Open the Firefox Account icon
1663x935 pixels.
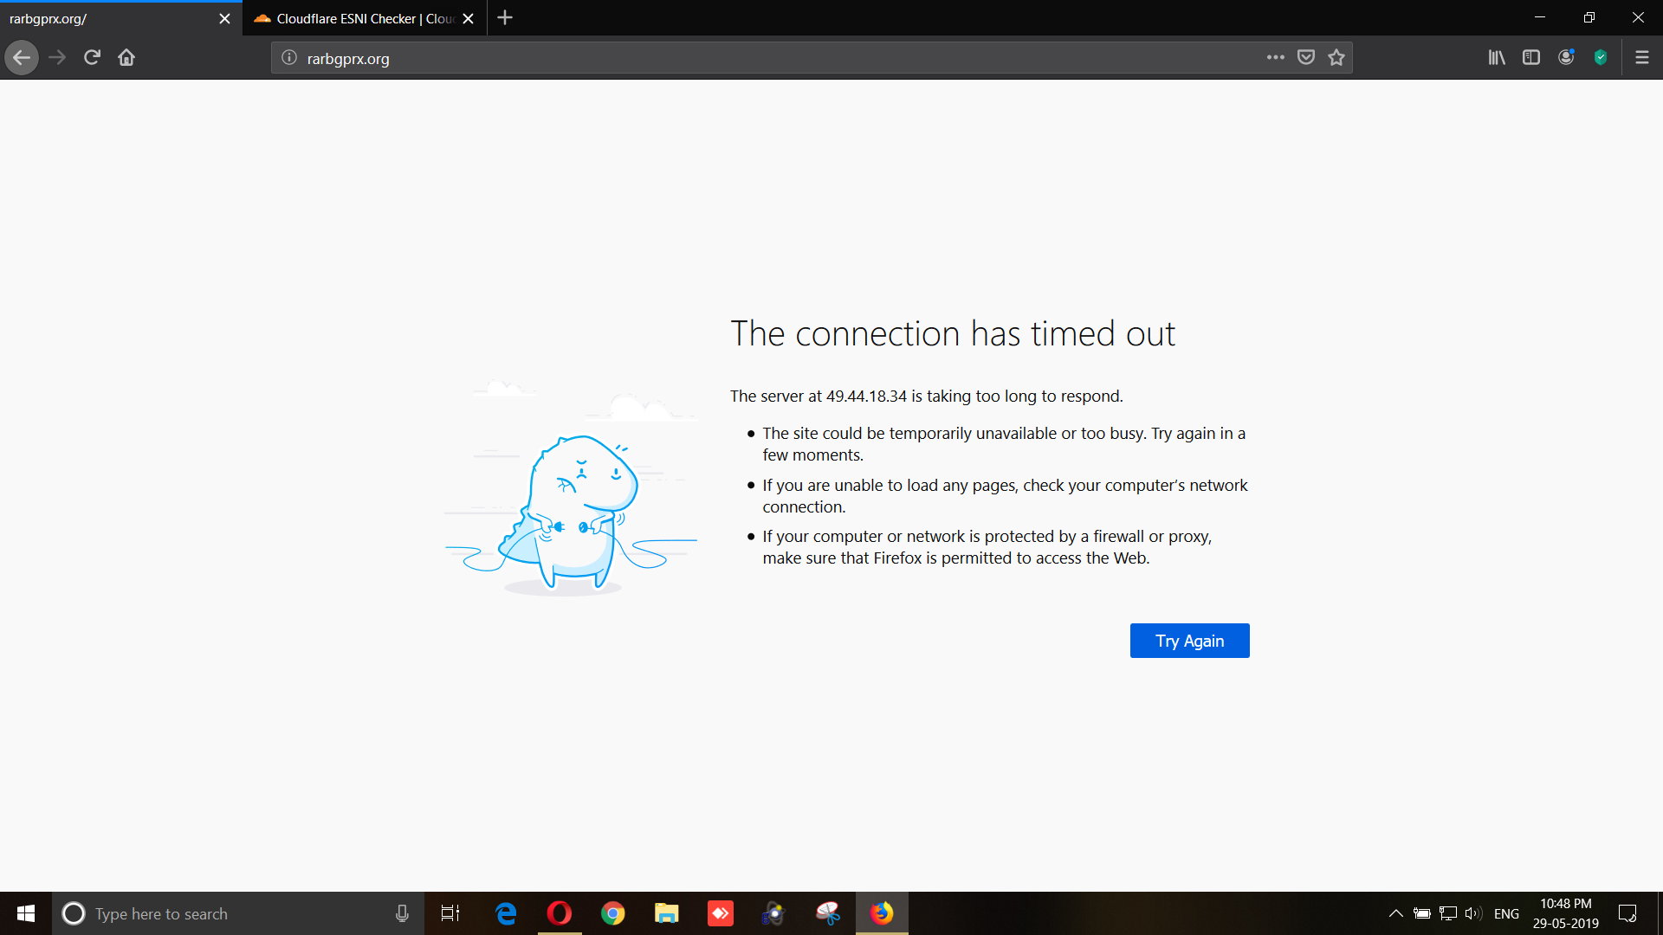click(1566, 58)
